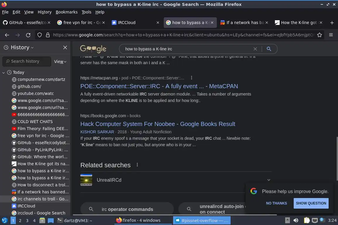This screenshot has height=225, width=338.
Task: Open the View sort dropdown
Action: (60, 62)
